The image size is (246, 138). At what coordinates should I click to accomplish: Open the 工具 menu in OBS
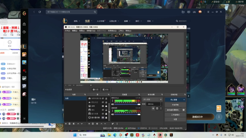point(121,31)
